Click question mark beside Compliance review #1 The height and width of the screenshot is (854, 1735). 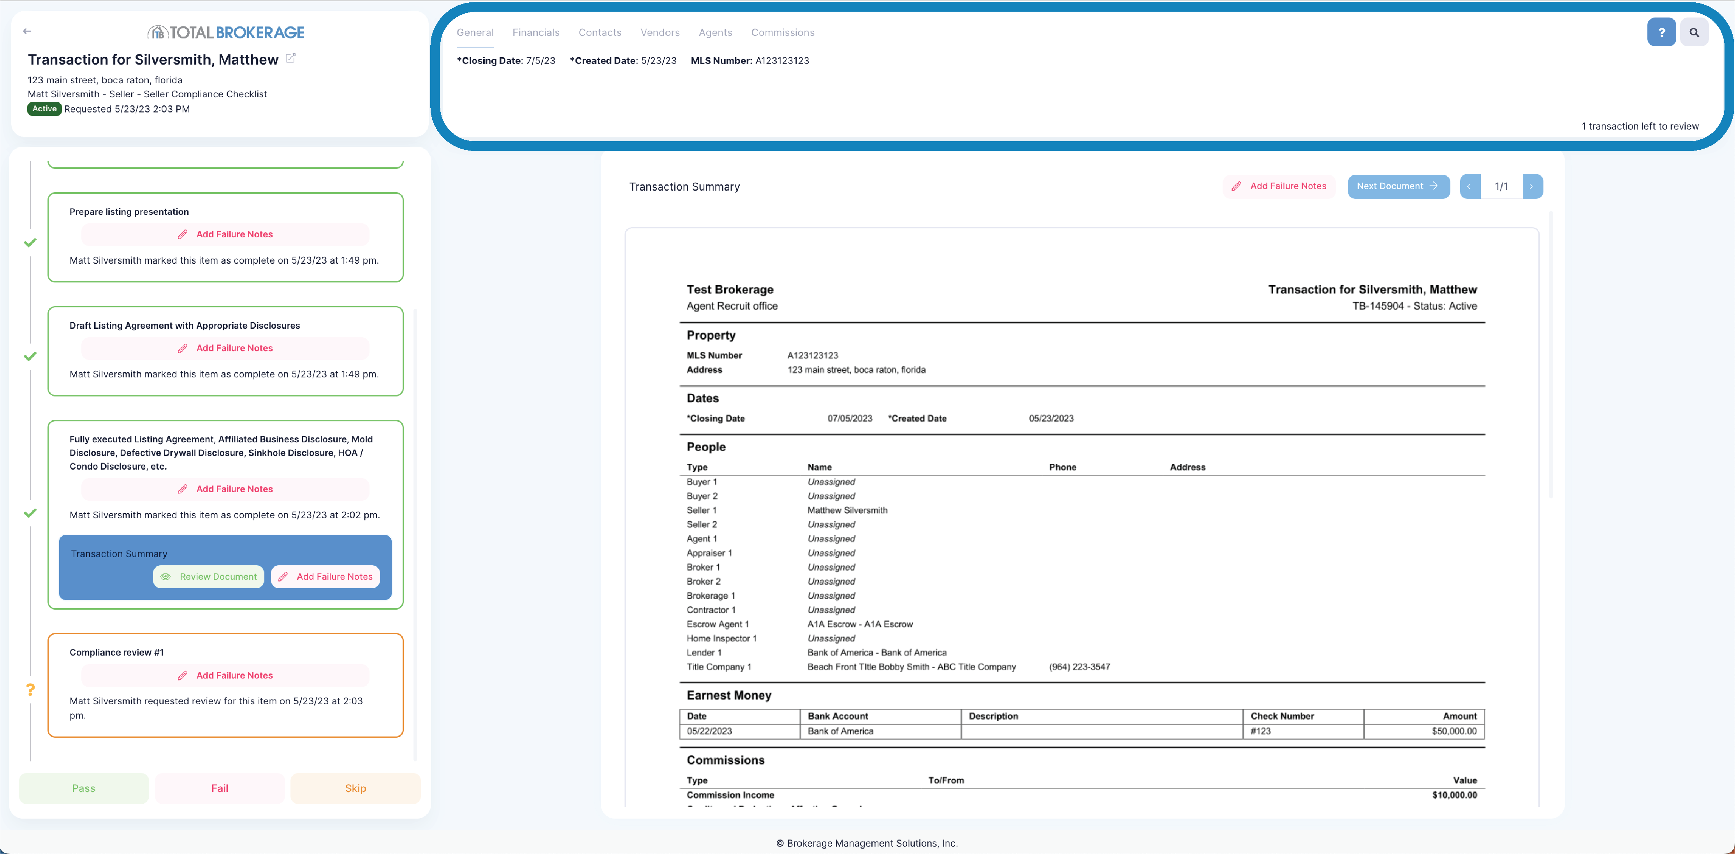30,690
